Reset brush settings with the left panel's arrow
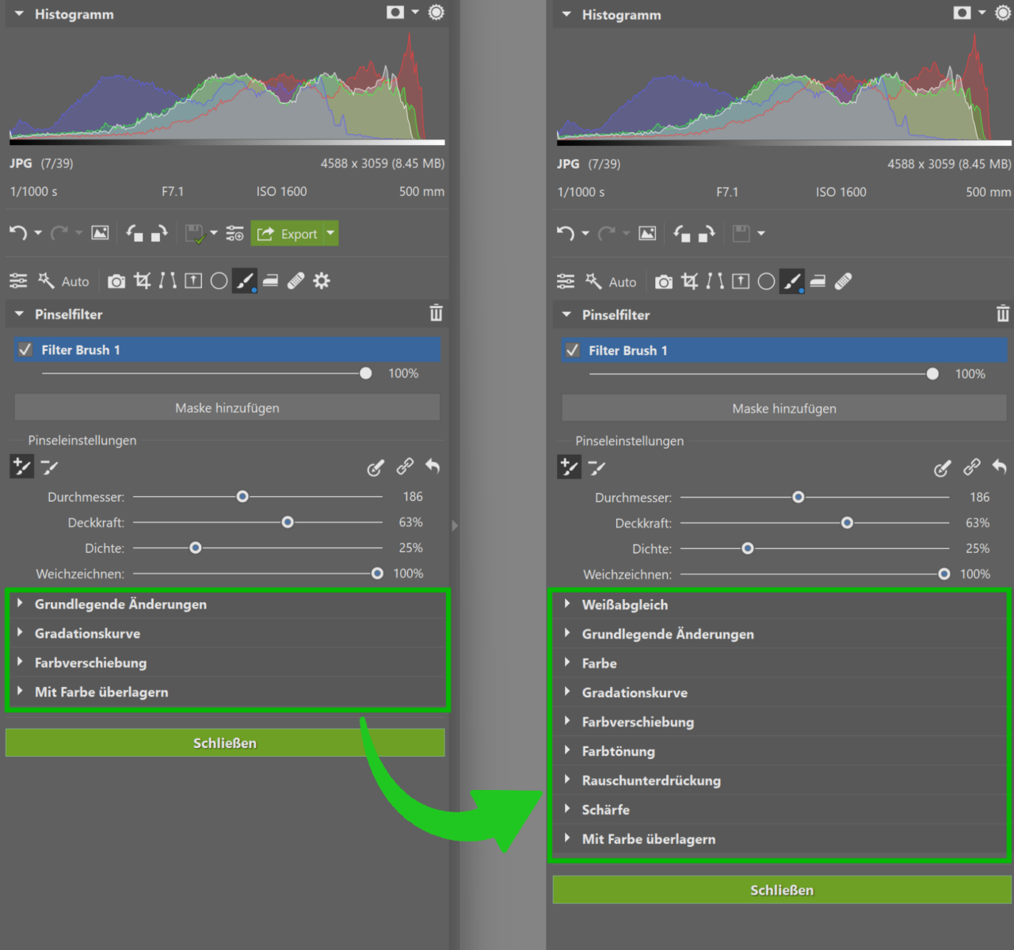 coord(433,466)
